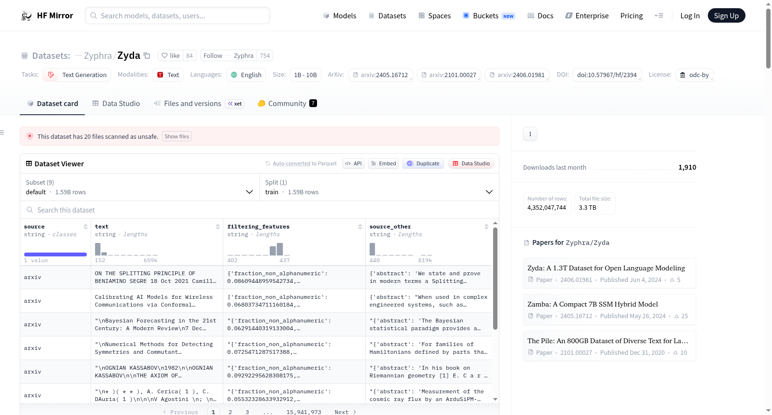Sort the source column

(x=85, y=227)
